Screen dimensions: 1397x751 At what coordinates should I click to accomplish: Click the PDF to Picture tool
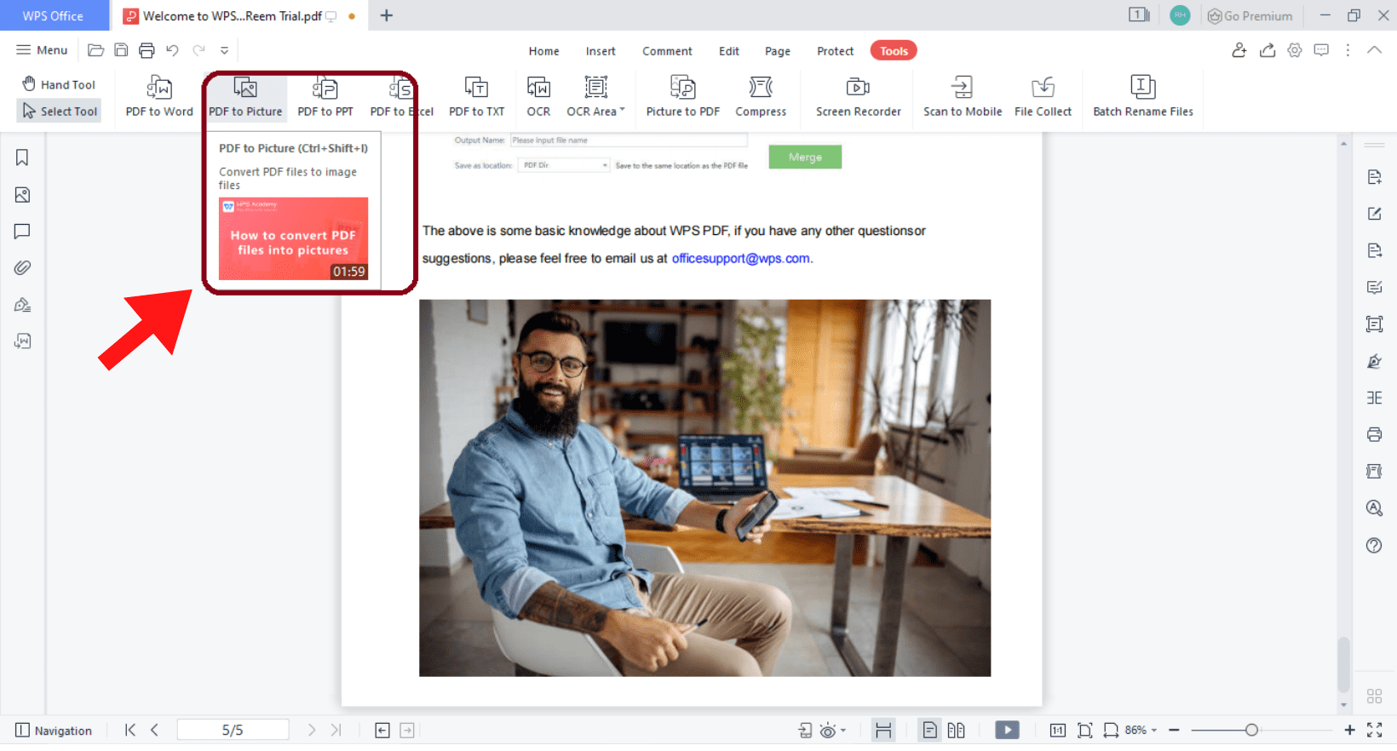(x=245, y=96)
